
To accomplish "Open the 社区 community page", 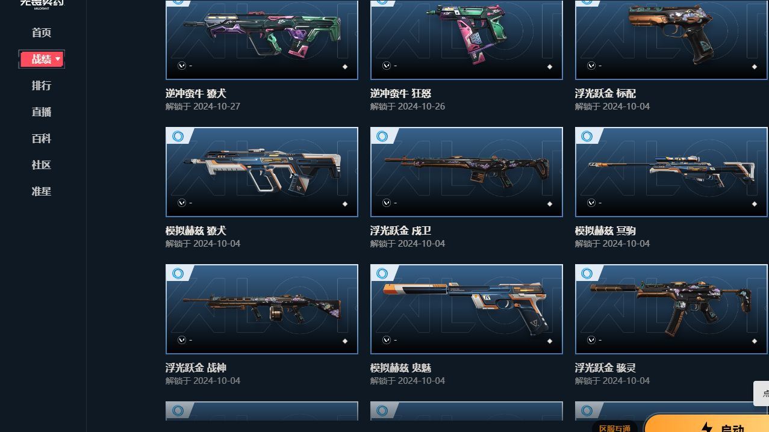I will tap(42, 165).
